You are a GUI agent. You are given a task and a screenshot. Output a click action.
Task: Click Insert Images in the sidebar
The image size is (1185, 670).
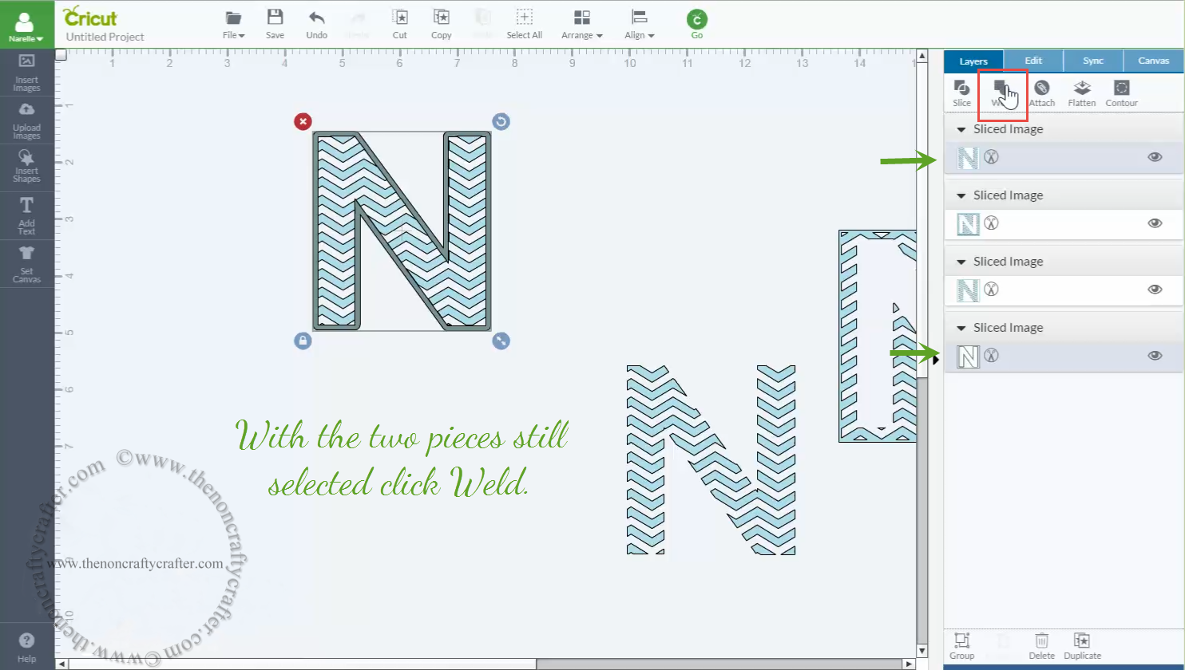point(26,73)
